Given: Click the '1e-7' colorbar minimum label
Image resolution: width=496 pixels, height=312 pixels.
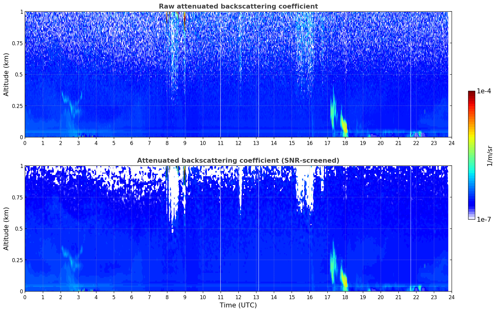Looking at the screenshot, I should (x=484, y=220).
